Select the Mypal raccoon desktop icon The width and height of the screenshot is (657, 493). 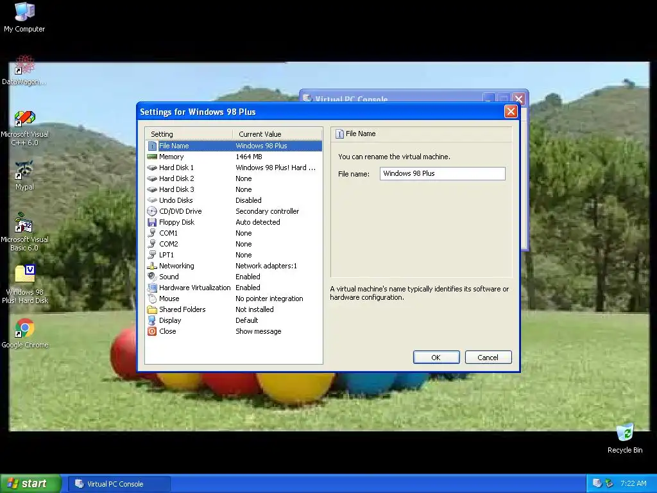24,176
